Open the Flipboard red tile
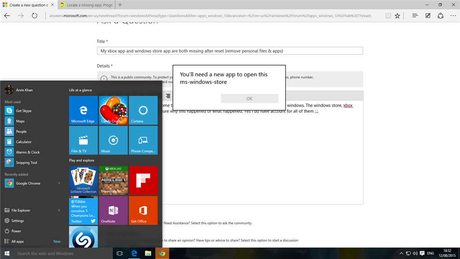 [143, 181]
